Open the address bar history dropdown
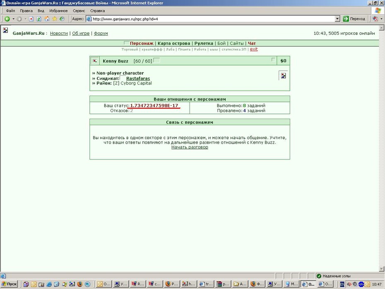385x289 pixels. point(337,19)
